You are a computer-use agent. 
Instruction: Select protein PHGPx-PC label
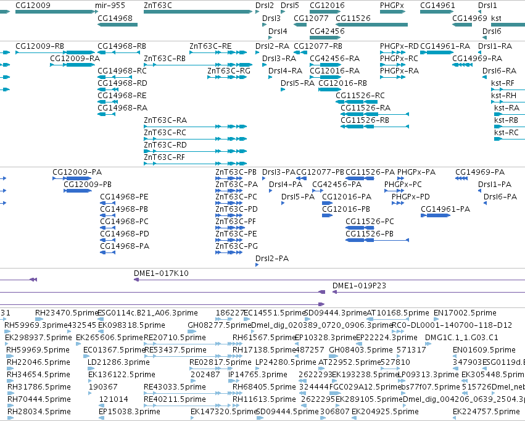coord(403,184)
